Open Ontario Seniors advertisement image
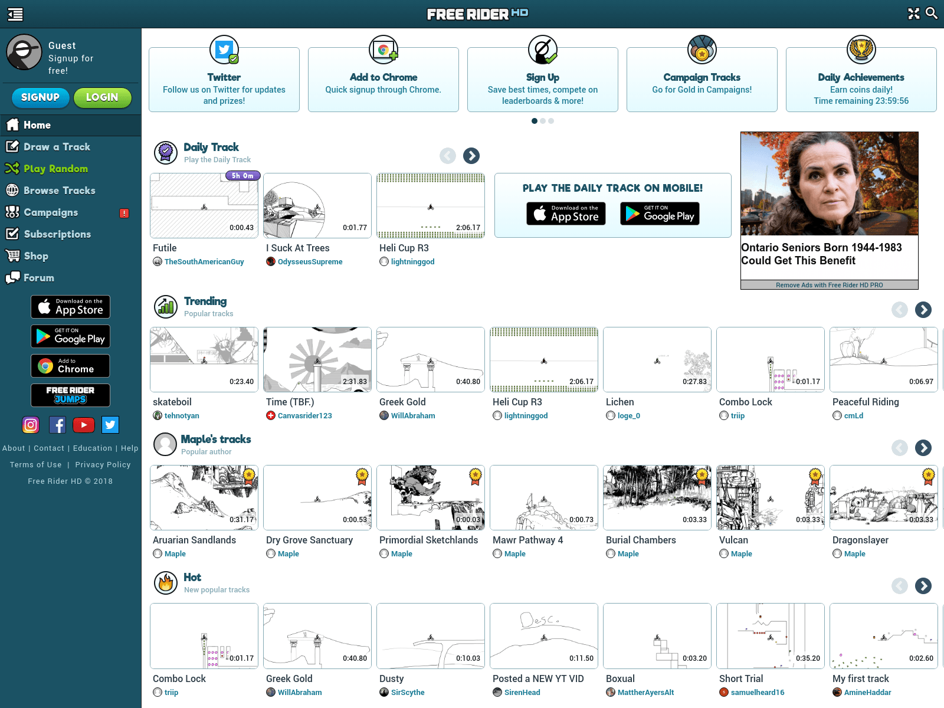Viewport: 944px width, 708px height. (830, 183)
